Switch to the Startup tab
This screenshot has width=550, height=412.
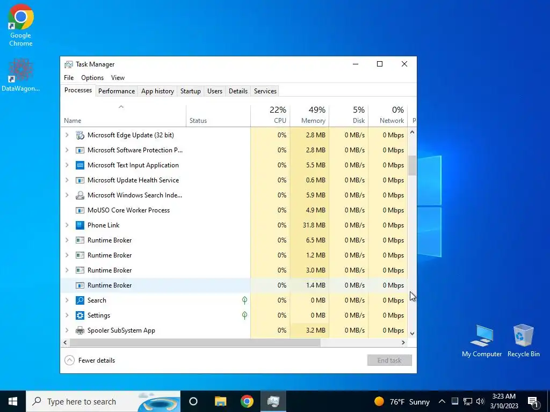click(191, 91)
